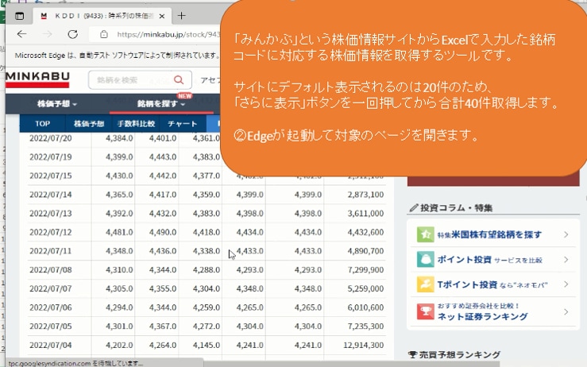The width and height of the screenshot is (587, 367).
Task: Expand the 株価予想 menu
Action: click(57, 104)
